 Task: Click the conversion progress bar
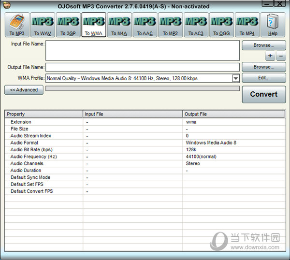(x=143, y=88)
